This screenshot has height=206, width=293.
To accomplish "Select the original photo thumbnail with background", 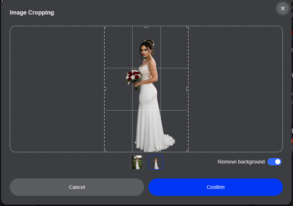I will tap(137, 163).
